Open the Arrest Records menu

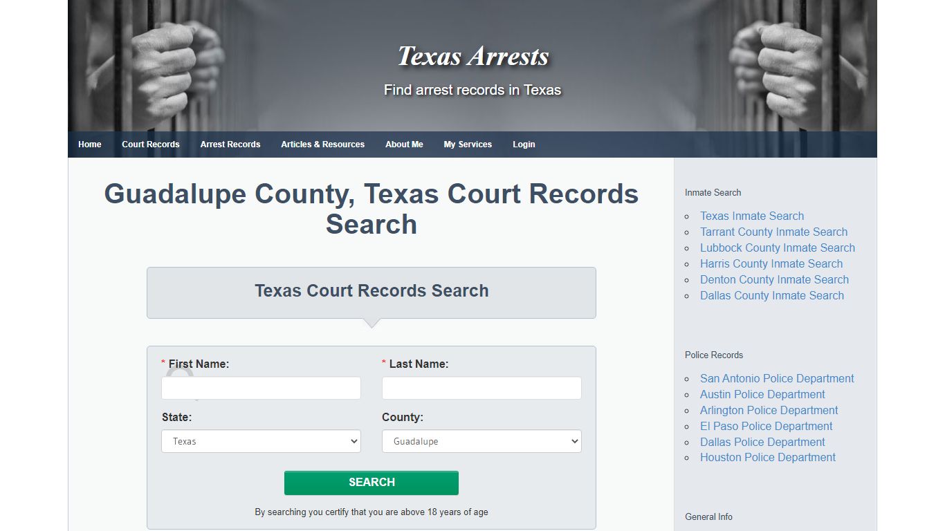point(230,145)
